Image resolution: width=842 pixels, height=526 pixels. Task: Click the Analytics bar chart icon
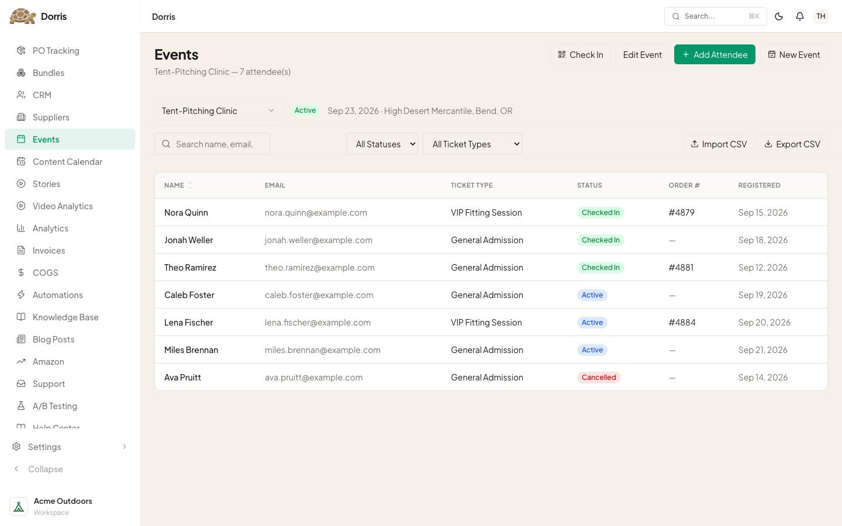coord(21,228)
